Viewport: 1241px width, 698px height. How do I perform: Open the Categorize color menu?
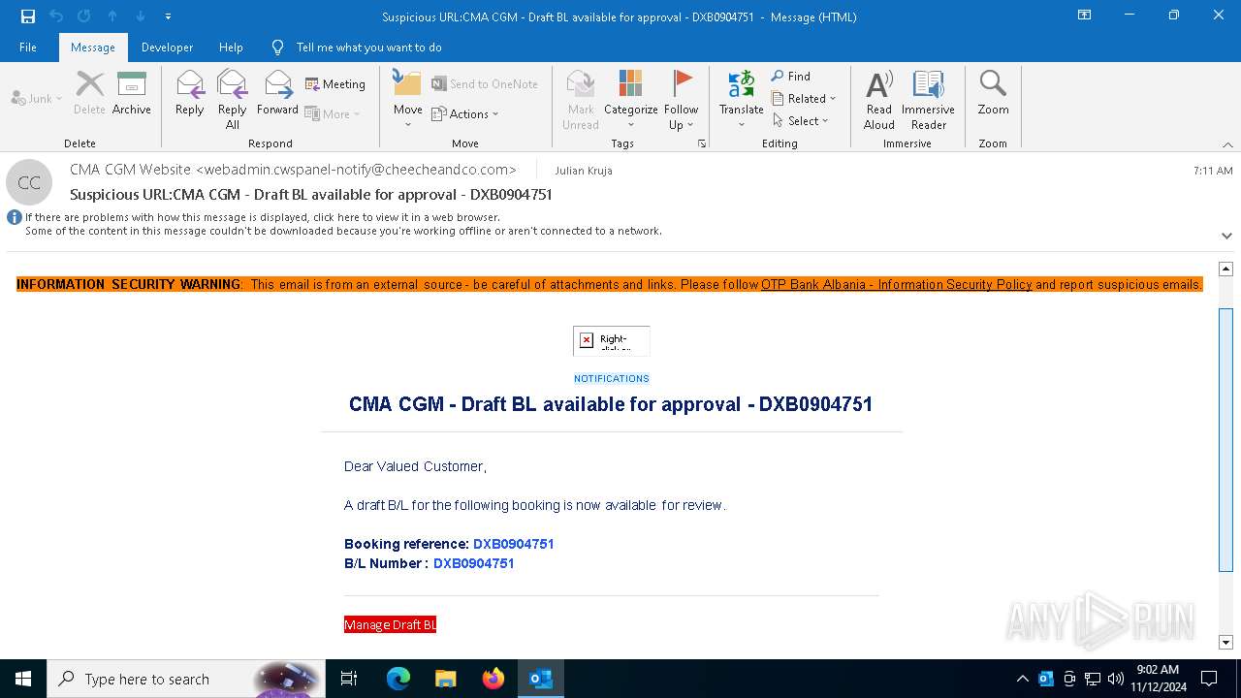[x=631, y=100]
